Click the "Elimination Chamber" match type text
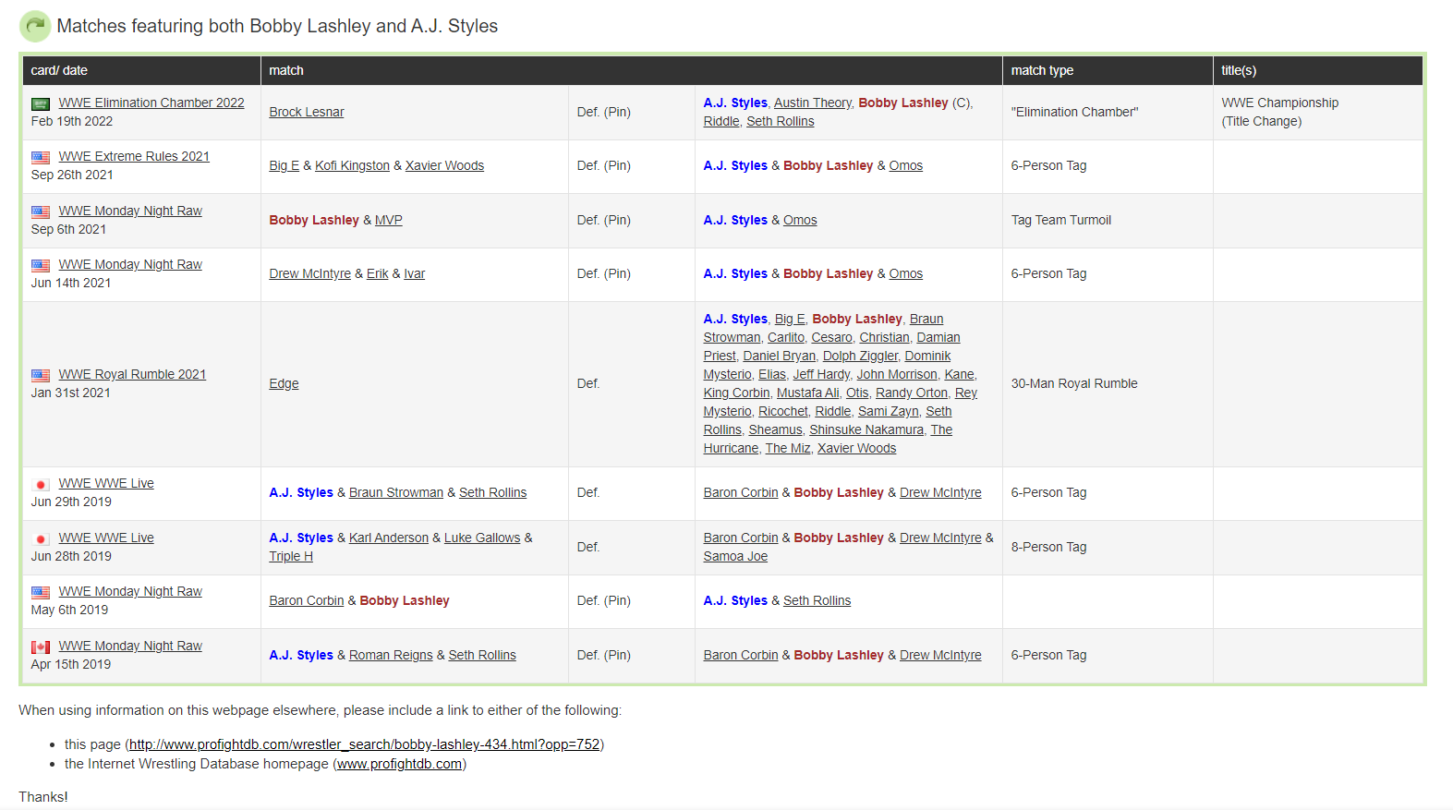 (1075, 112)
